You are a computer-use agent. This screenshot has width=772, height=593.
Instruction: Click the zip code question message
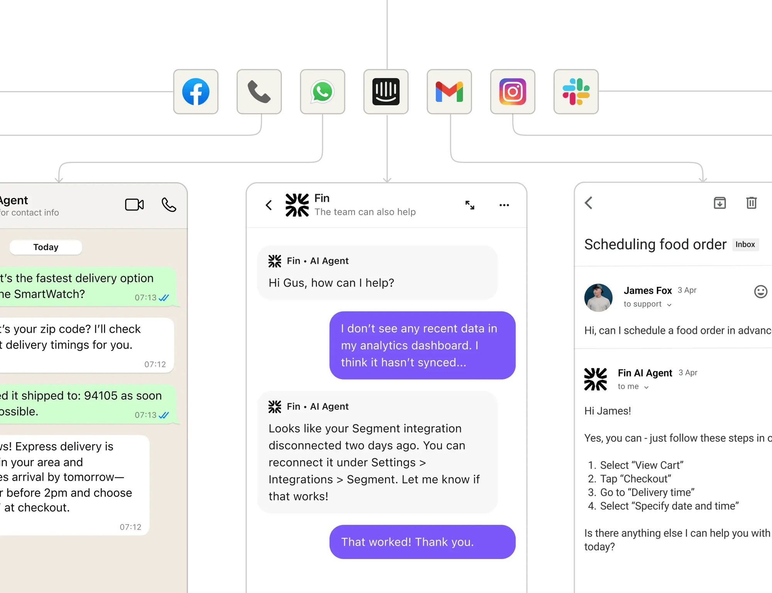(87, 345)
